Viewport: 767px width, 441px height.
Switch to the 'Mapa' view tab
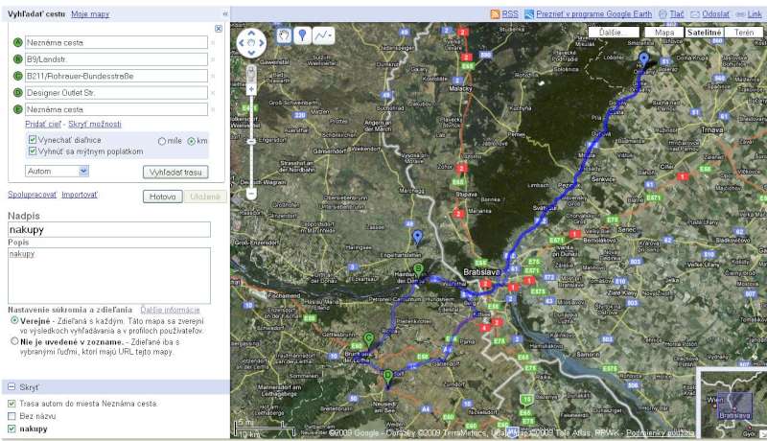tap(663, 32)
